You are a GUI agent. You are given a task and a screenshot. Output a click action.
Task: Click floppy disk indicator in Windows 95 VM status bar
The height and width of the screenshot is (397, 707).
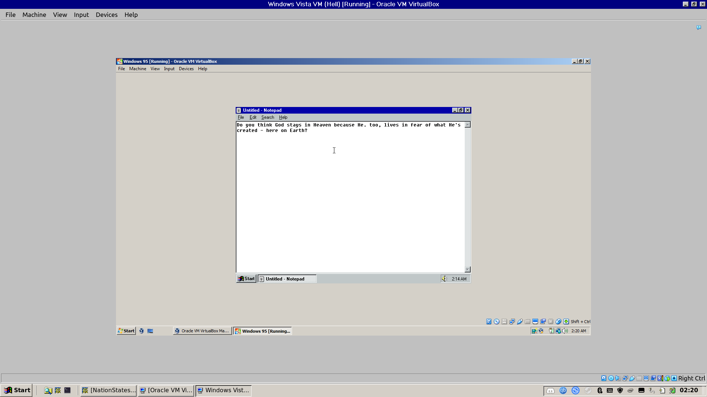click(x=504, y=321)
